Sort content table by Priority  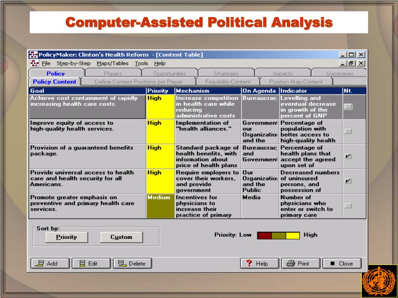coord(66,237)
